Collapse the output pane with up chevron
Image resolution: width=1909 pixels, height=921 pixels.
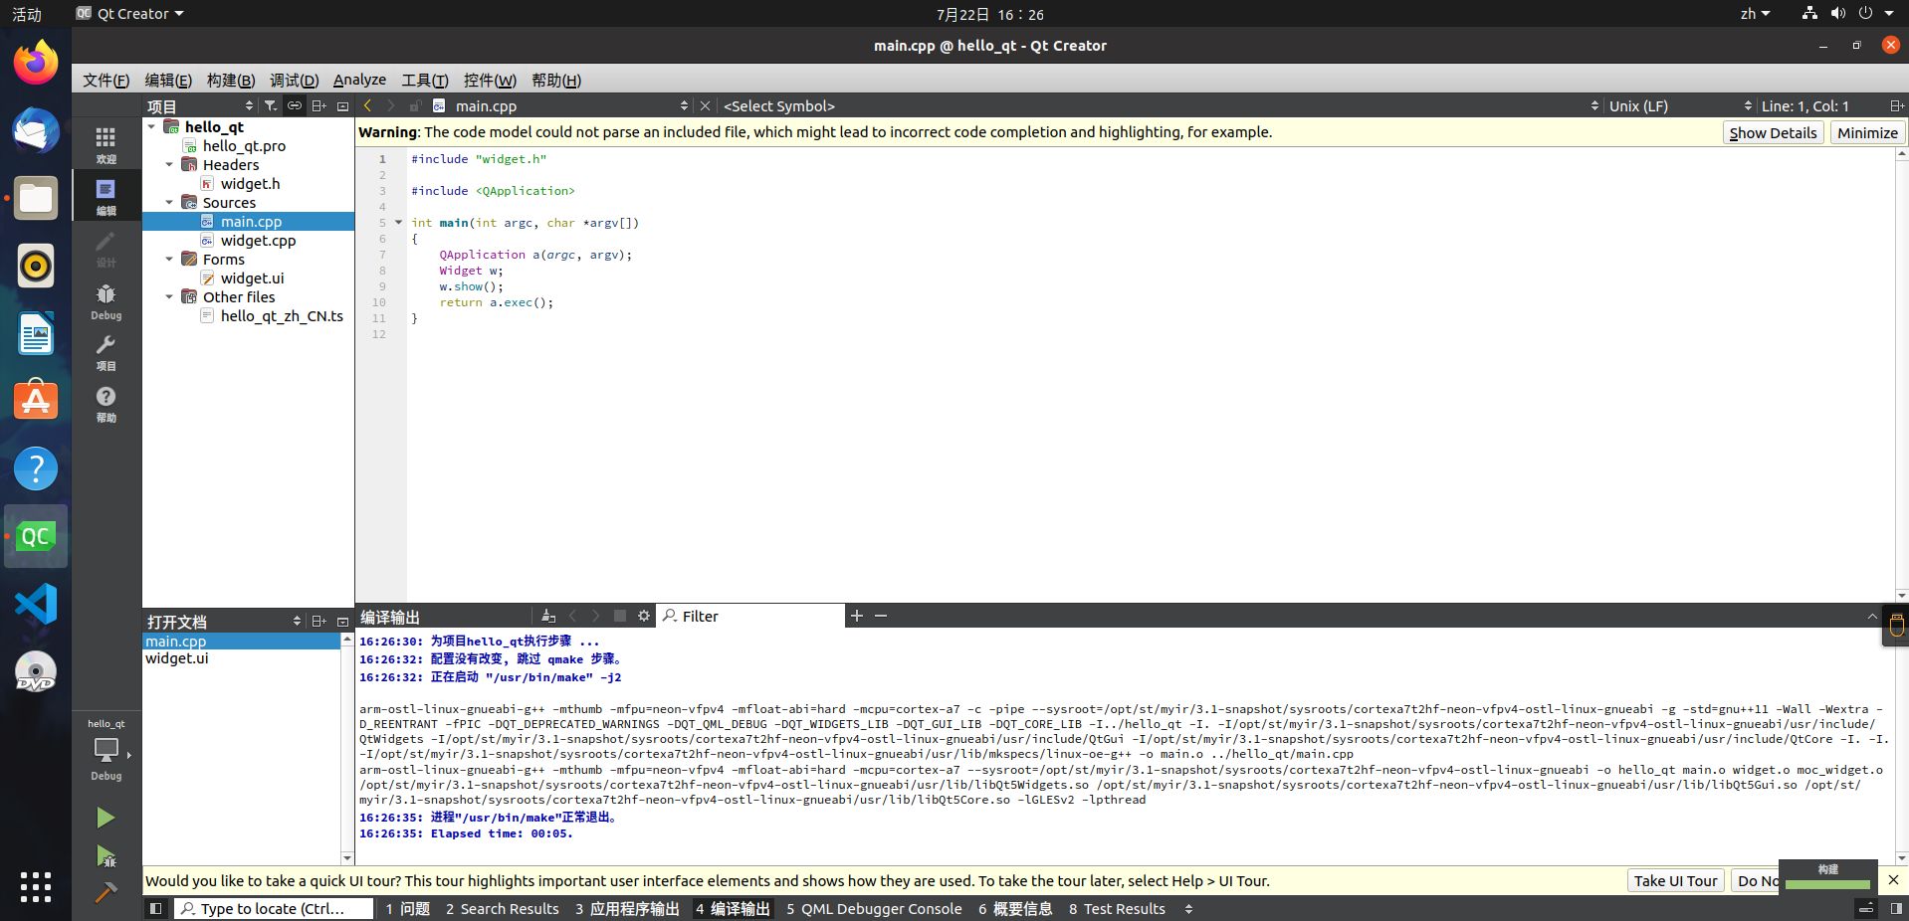tap(1872, 616)
